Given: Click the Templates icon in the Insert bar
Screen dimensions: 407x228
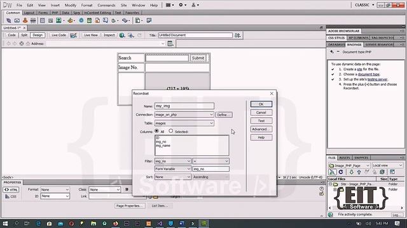Looking at the screenshot, I should click(137, 20).
